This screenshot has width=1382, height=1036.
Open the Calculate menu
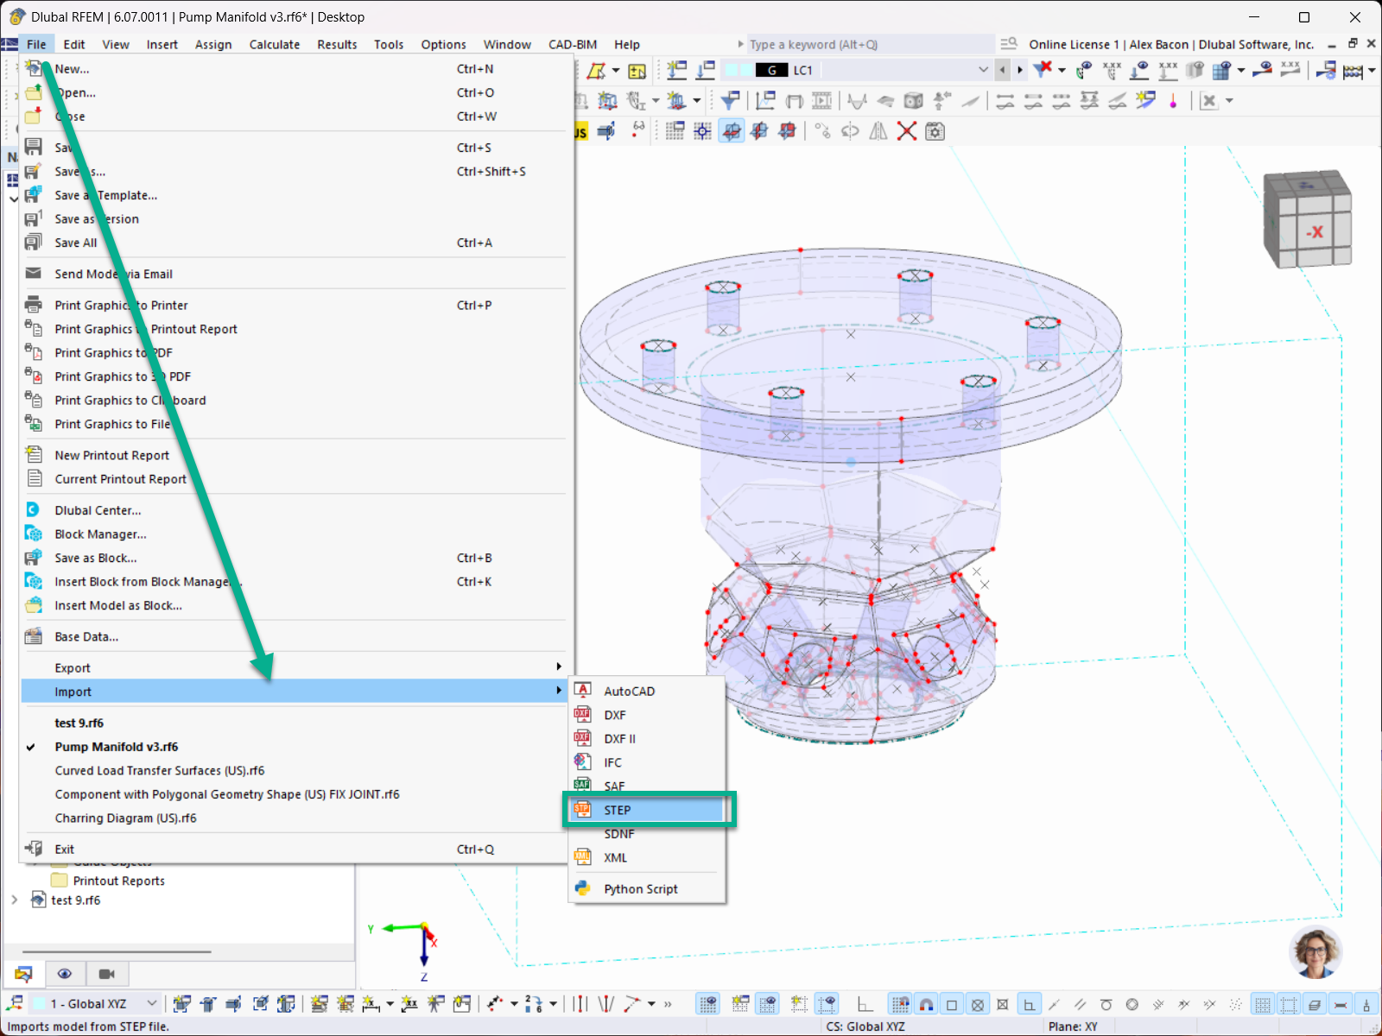tap(274, 44)
